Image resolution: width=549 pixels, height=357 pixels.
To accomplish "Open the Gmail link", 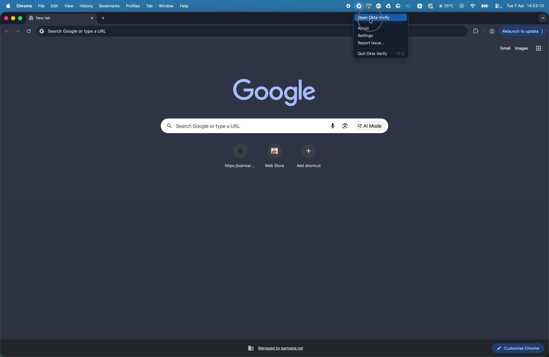I will [505, 48].
